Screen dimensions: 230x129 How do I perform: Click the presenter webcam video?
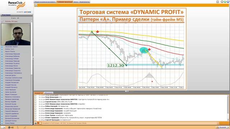coord(16,34)
